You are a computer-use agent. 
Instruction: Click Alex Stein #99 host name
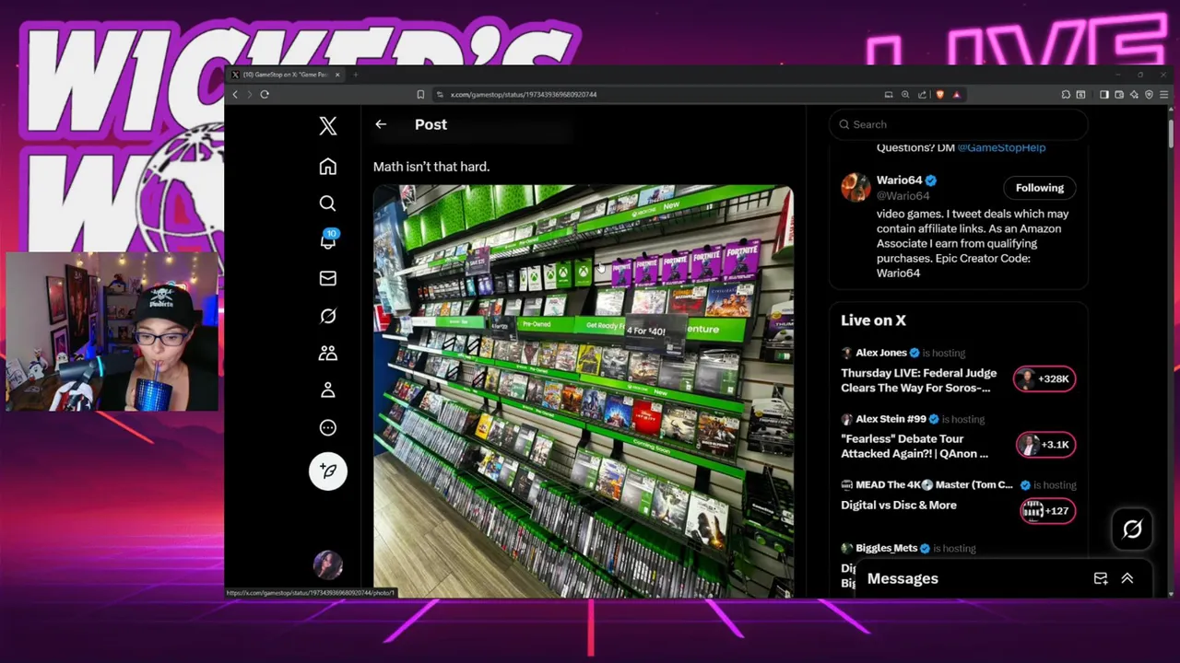pos(891,419)
